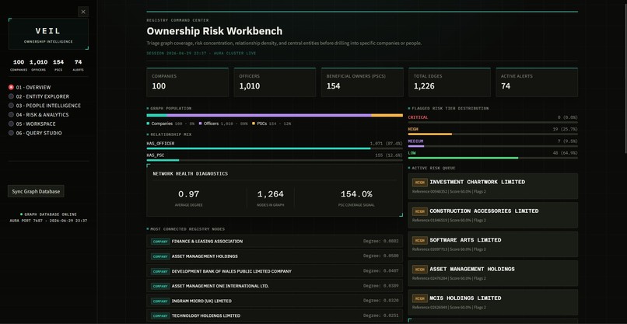This screenshot has height=324, width=627.
Task: Click the LOW risk tier bar
Action: pyautogui.click(x=492, y=158)
